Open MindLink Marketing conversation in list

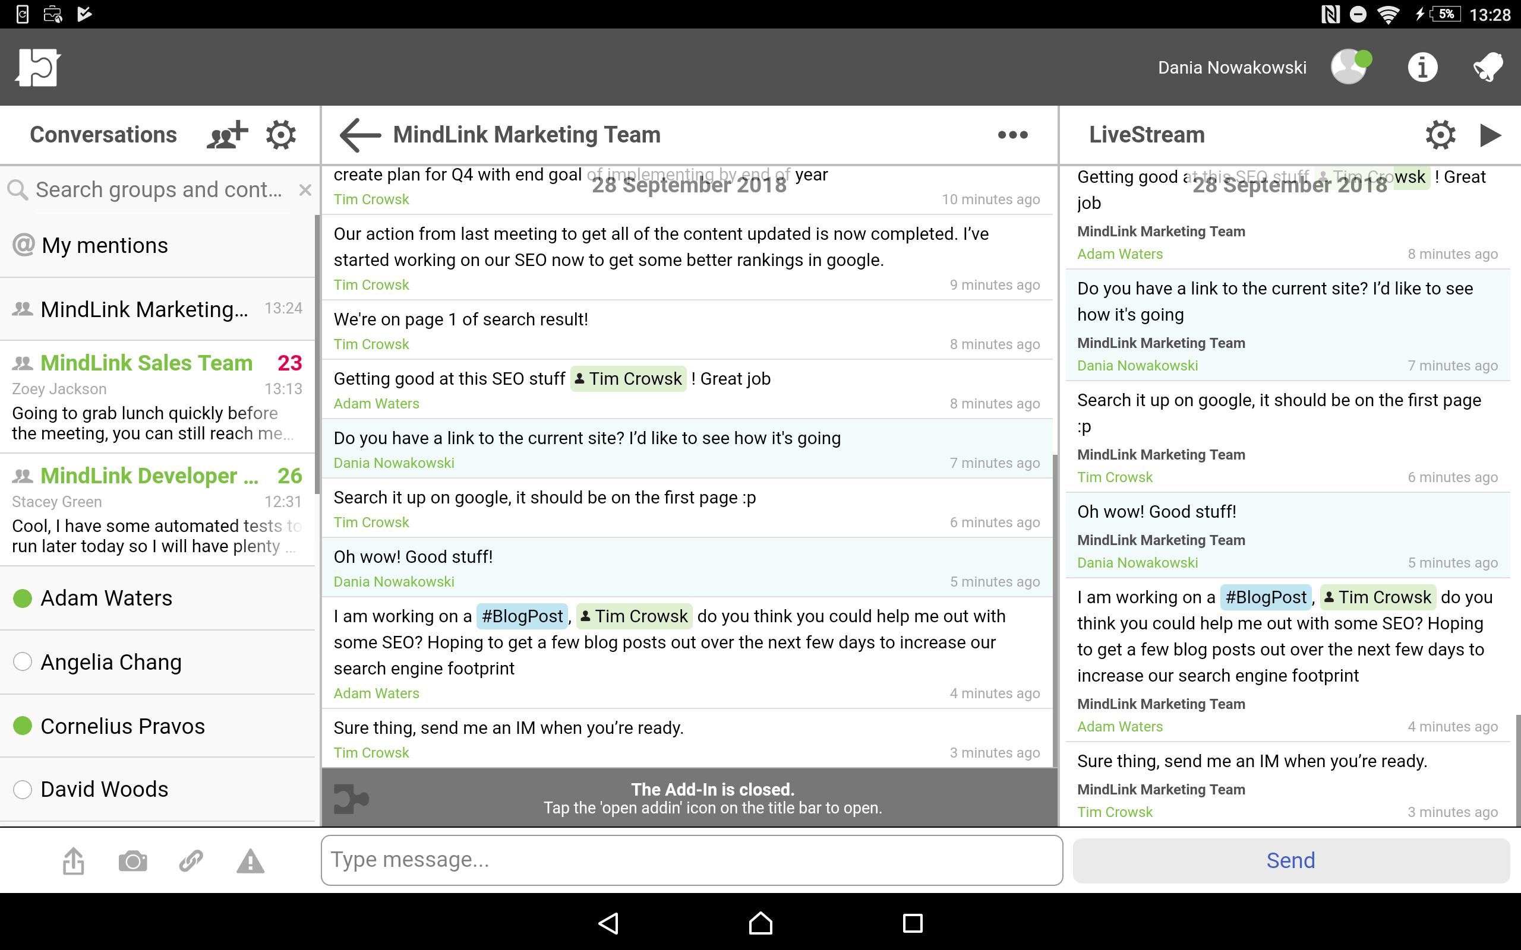click(157, 309)
